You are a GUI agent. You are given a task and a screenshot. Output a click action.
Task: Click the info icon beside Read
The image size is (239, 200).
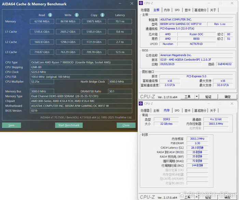[x=50, y=15]
